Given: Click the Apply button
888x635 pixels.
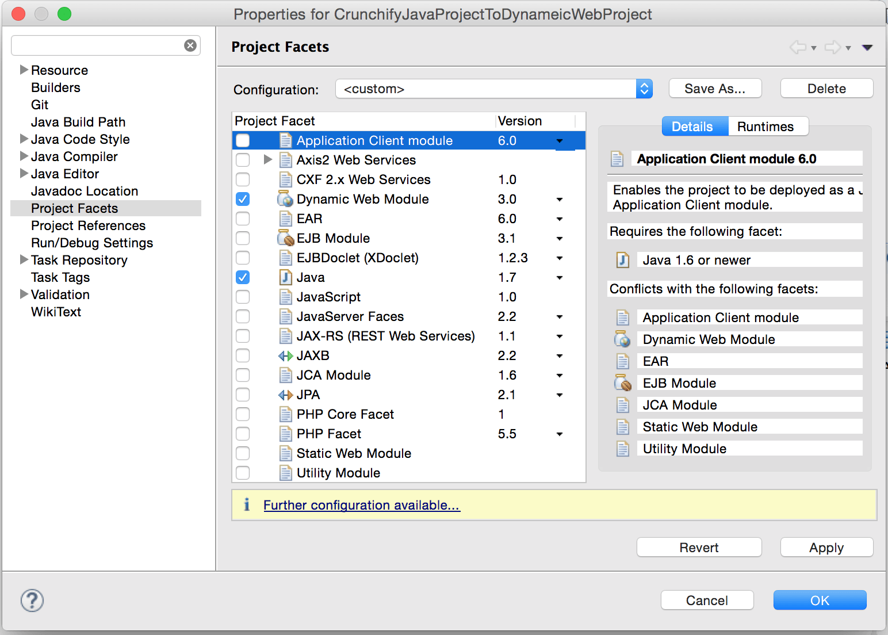Looking at the screenshot, I should coord(826,547).
